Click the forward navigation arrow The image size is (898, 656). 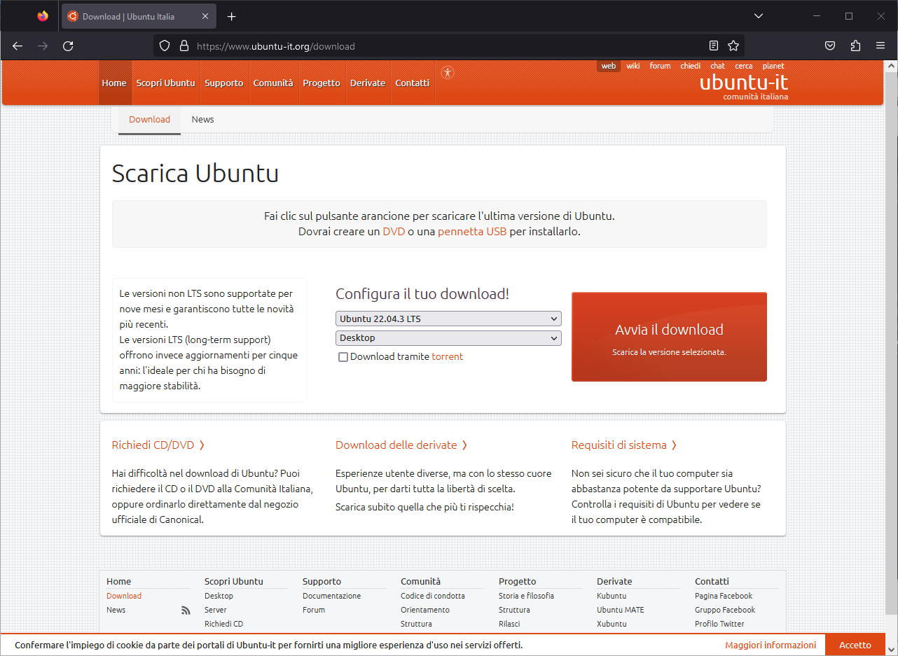43,46
